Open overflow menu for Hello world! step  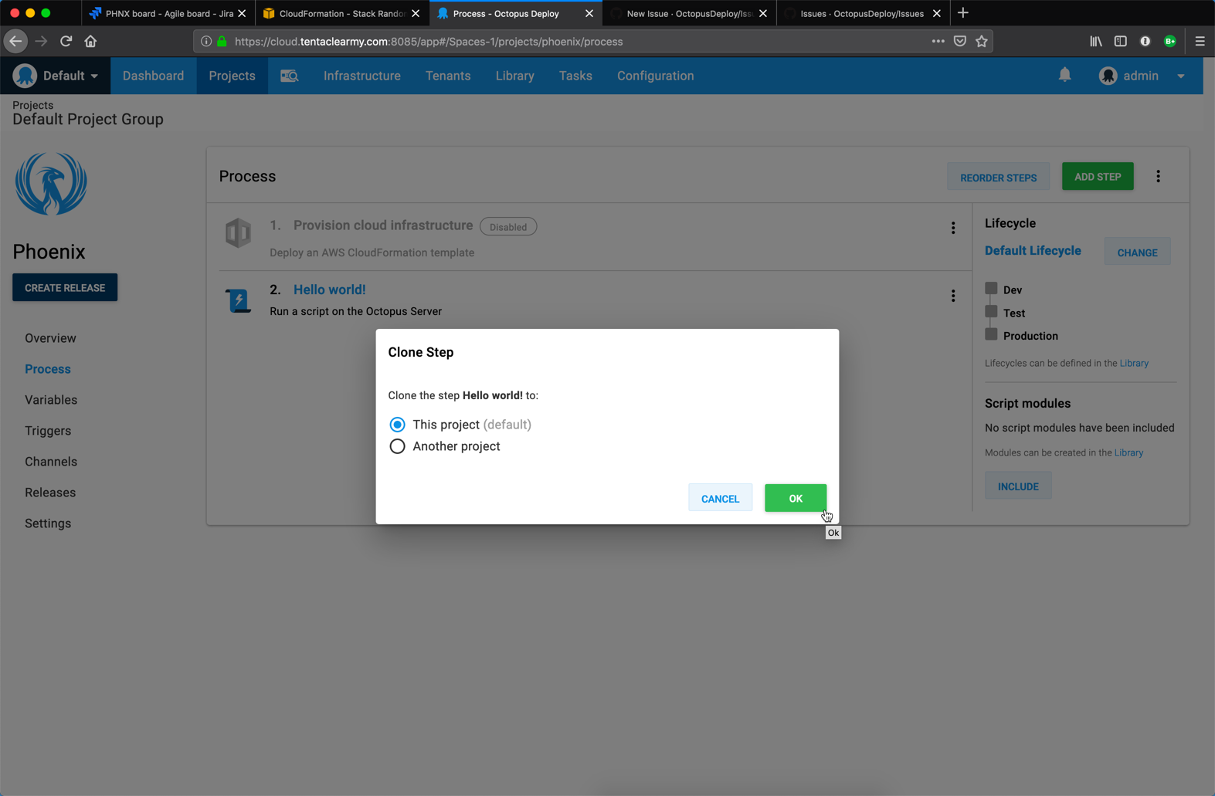(953, 296)
